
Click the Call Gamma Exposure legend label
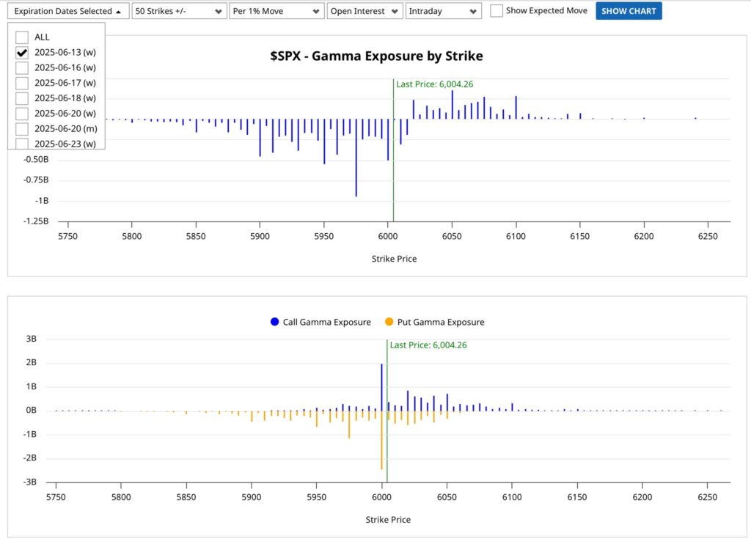coord(326,322)
